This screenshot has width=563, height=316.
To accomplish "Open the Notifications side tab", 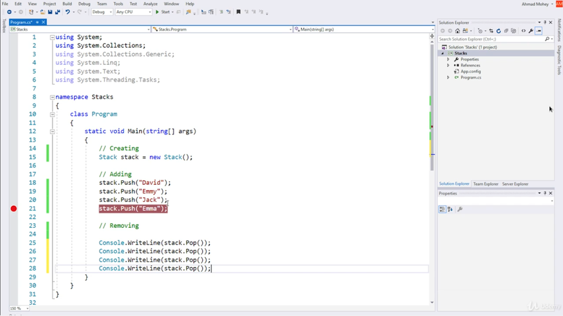I will click(560, 30).
